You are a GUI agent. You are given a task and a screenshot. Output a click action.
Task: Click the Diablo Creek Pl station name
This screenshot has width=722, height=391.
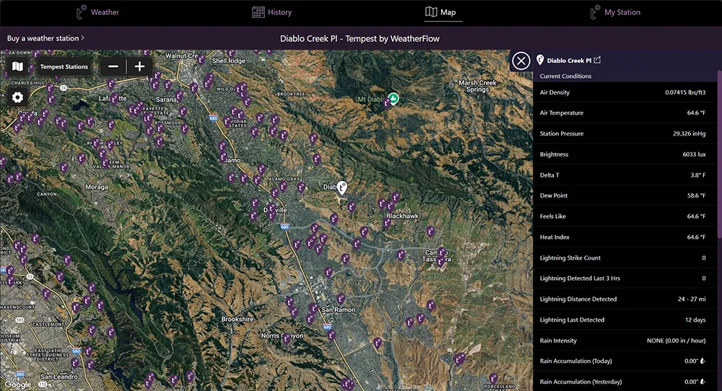(x=568, y=61)
